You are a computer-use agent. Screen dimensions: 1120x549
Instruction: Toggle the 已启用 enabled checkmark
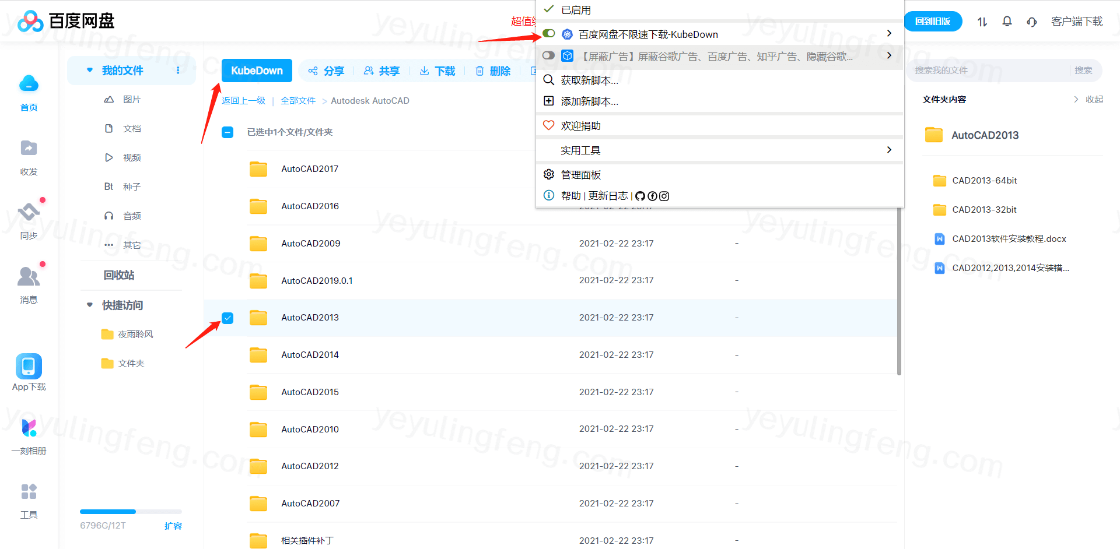click(548, 9)
